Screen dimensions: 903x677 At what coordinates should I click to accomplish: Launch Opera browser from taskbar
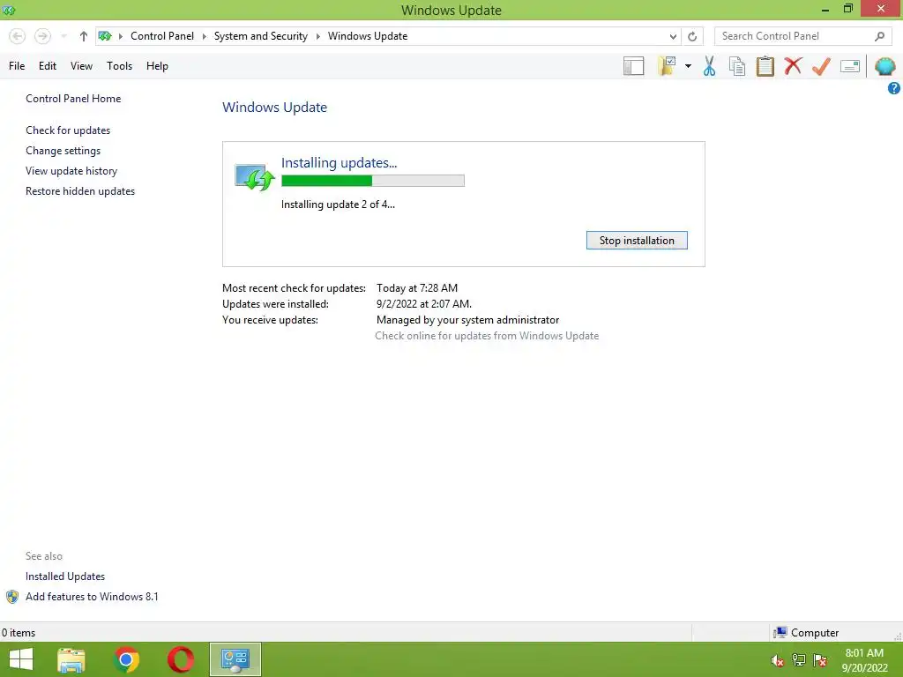click(181, 659)
